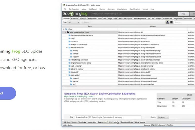Image resolution: width=195 pixels, height=130 pixels.
Task: Open the Bulk Export menu
Action: [x=93, y=9]
